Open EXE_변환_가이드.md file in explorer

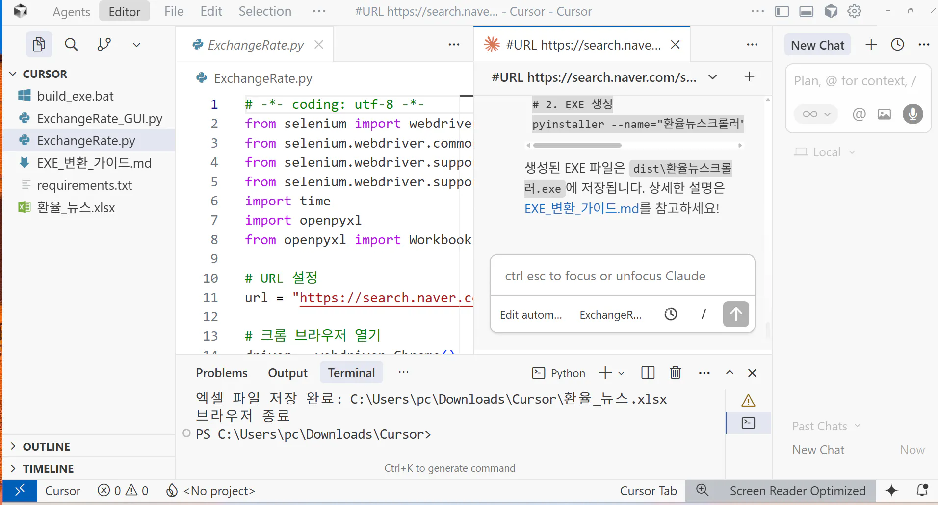[94, 163]
